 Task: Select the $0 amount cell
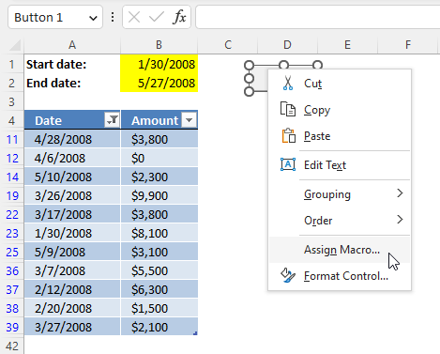[x=159, y=158]
